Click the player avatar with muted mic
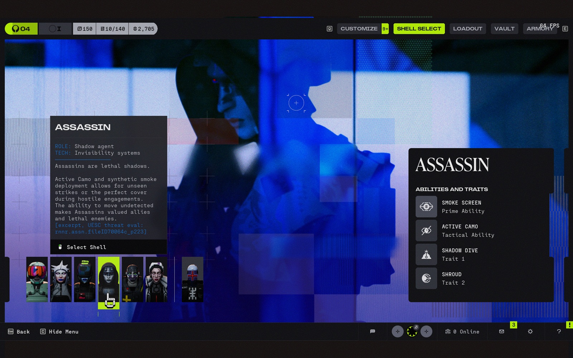 (412, 332)
